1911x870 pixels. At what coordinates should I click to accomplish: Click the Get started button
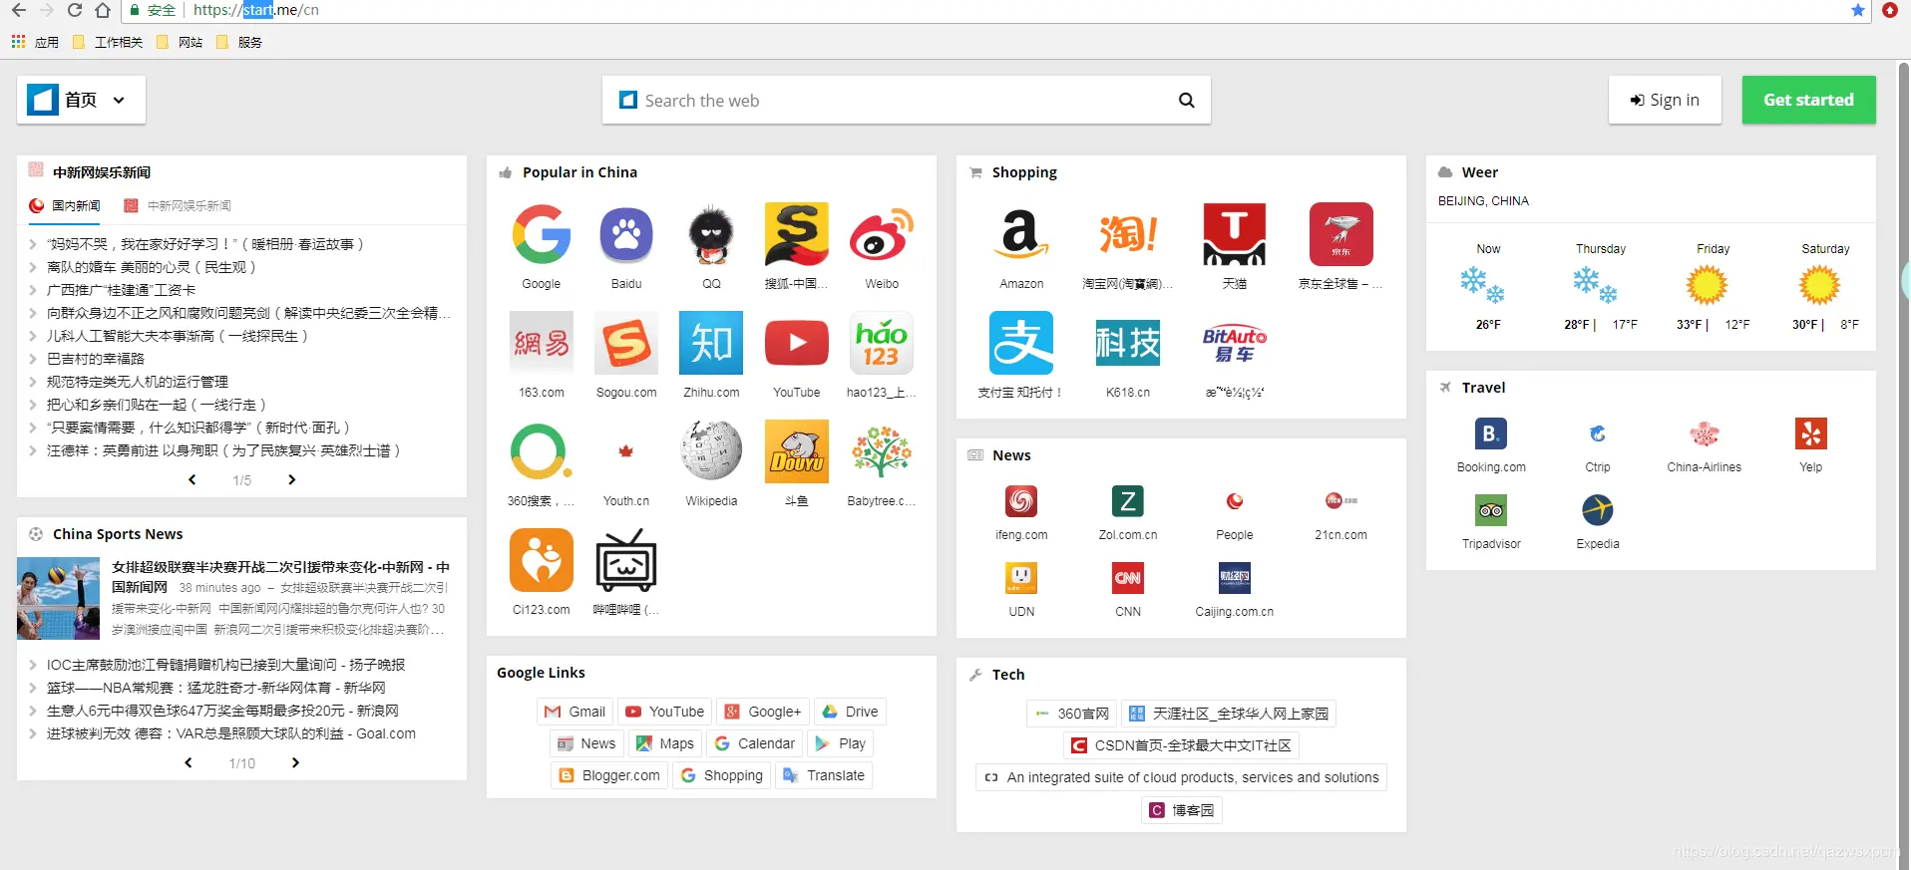[x=1808, y=100]
